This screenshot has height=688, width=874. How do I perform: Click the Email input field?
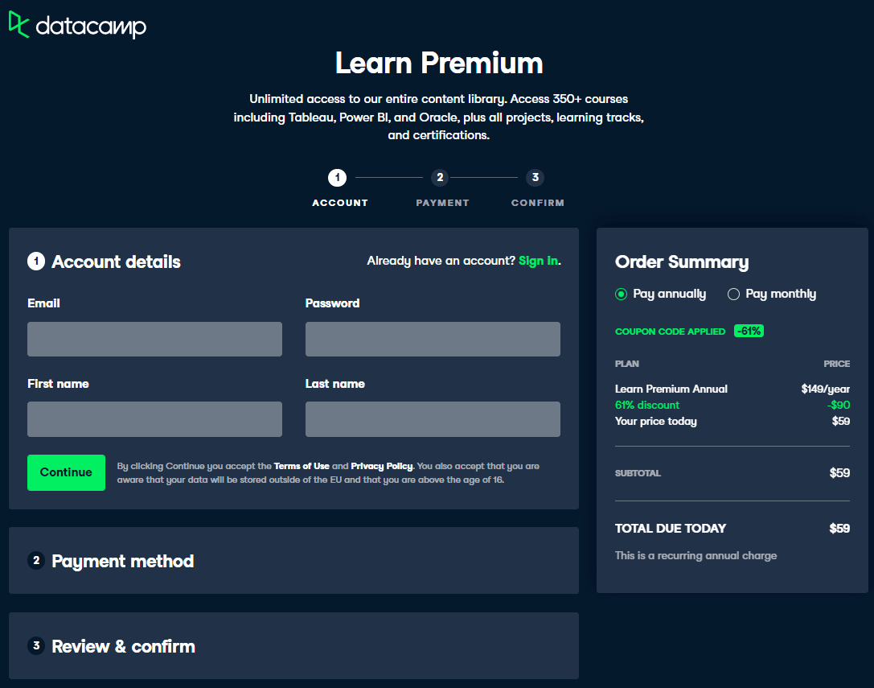[154, 339]
